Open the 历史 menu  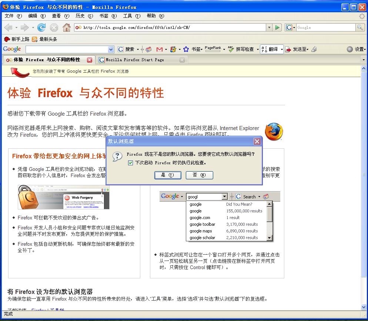pyautogui.click(x=84, y=16)
